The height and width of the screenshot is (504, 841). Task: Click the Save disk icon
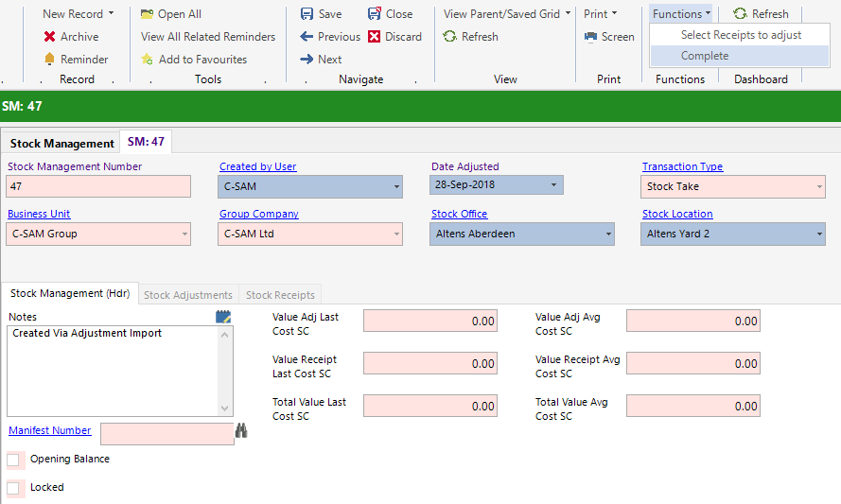tap(307, 14)
